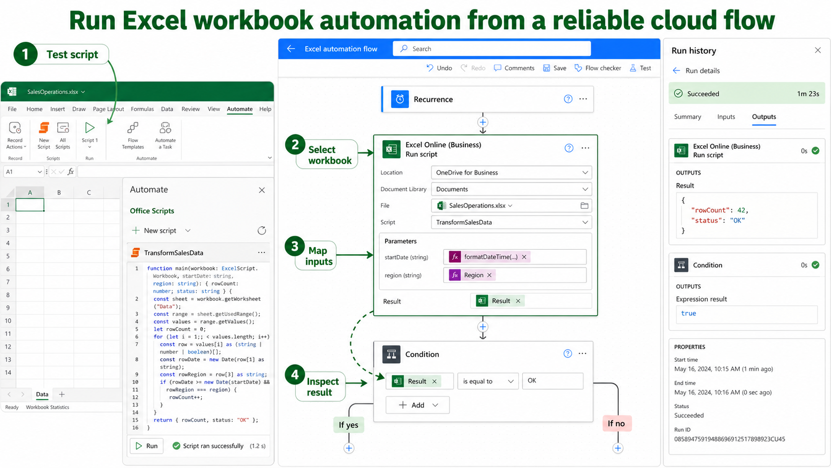
Task: Open the Name Box dropdown beside A1
Action: click(x=39, y=172)
